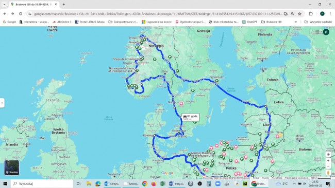
Task: Click the page zoom magnifier icon
Action: point(293,14)
